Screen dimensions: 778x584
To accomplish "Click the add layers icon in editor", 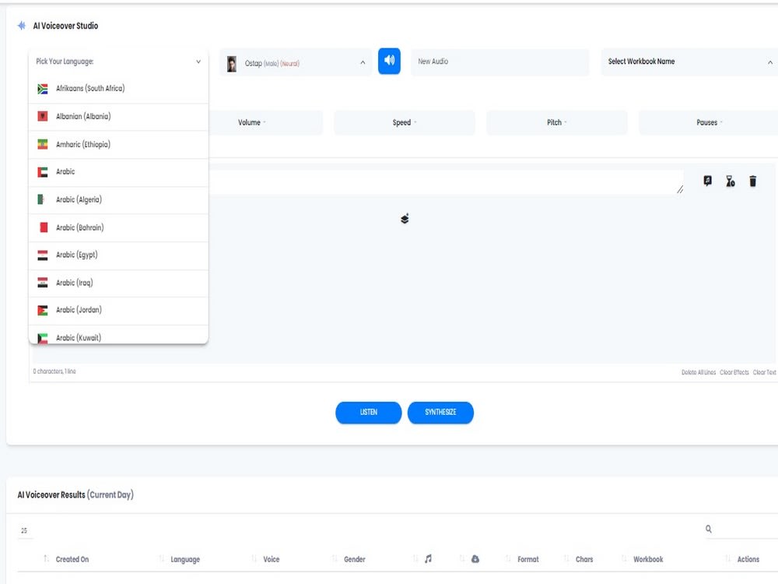I will point(405,219).
